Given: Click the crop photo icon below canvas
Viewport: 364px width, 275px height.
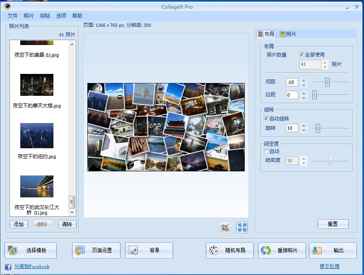Looking at the screenshot, I should [225, 227].
